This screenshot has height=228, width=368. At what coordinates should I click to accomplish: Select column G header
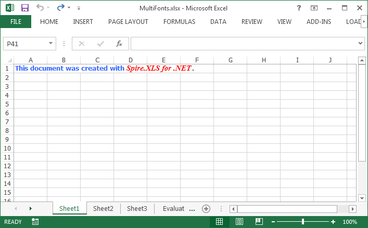(x=231, y=60)
